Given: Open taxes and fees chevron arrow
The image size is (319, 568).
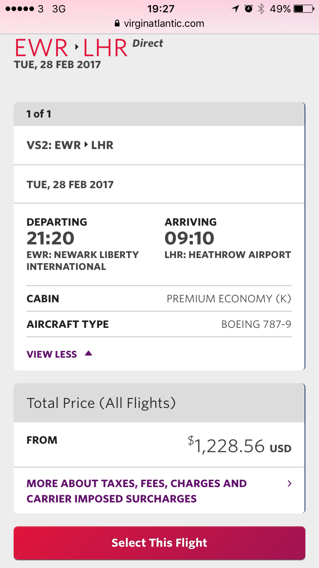Looking at the screenshot, I should [x=290, y=483].
